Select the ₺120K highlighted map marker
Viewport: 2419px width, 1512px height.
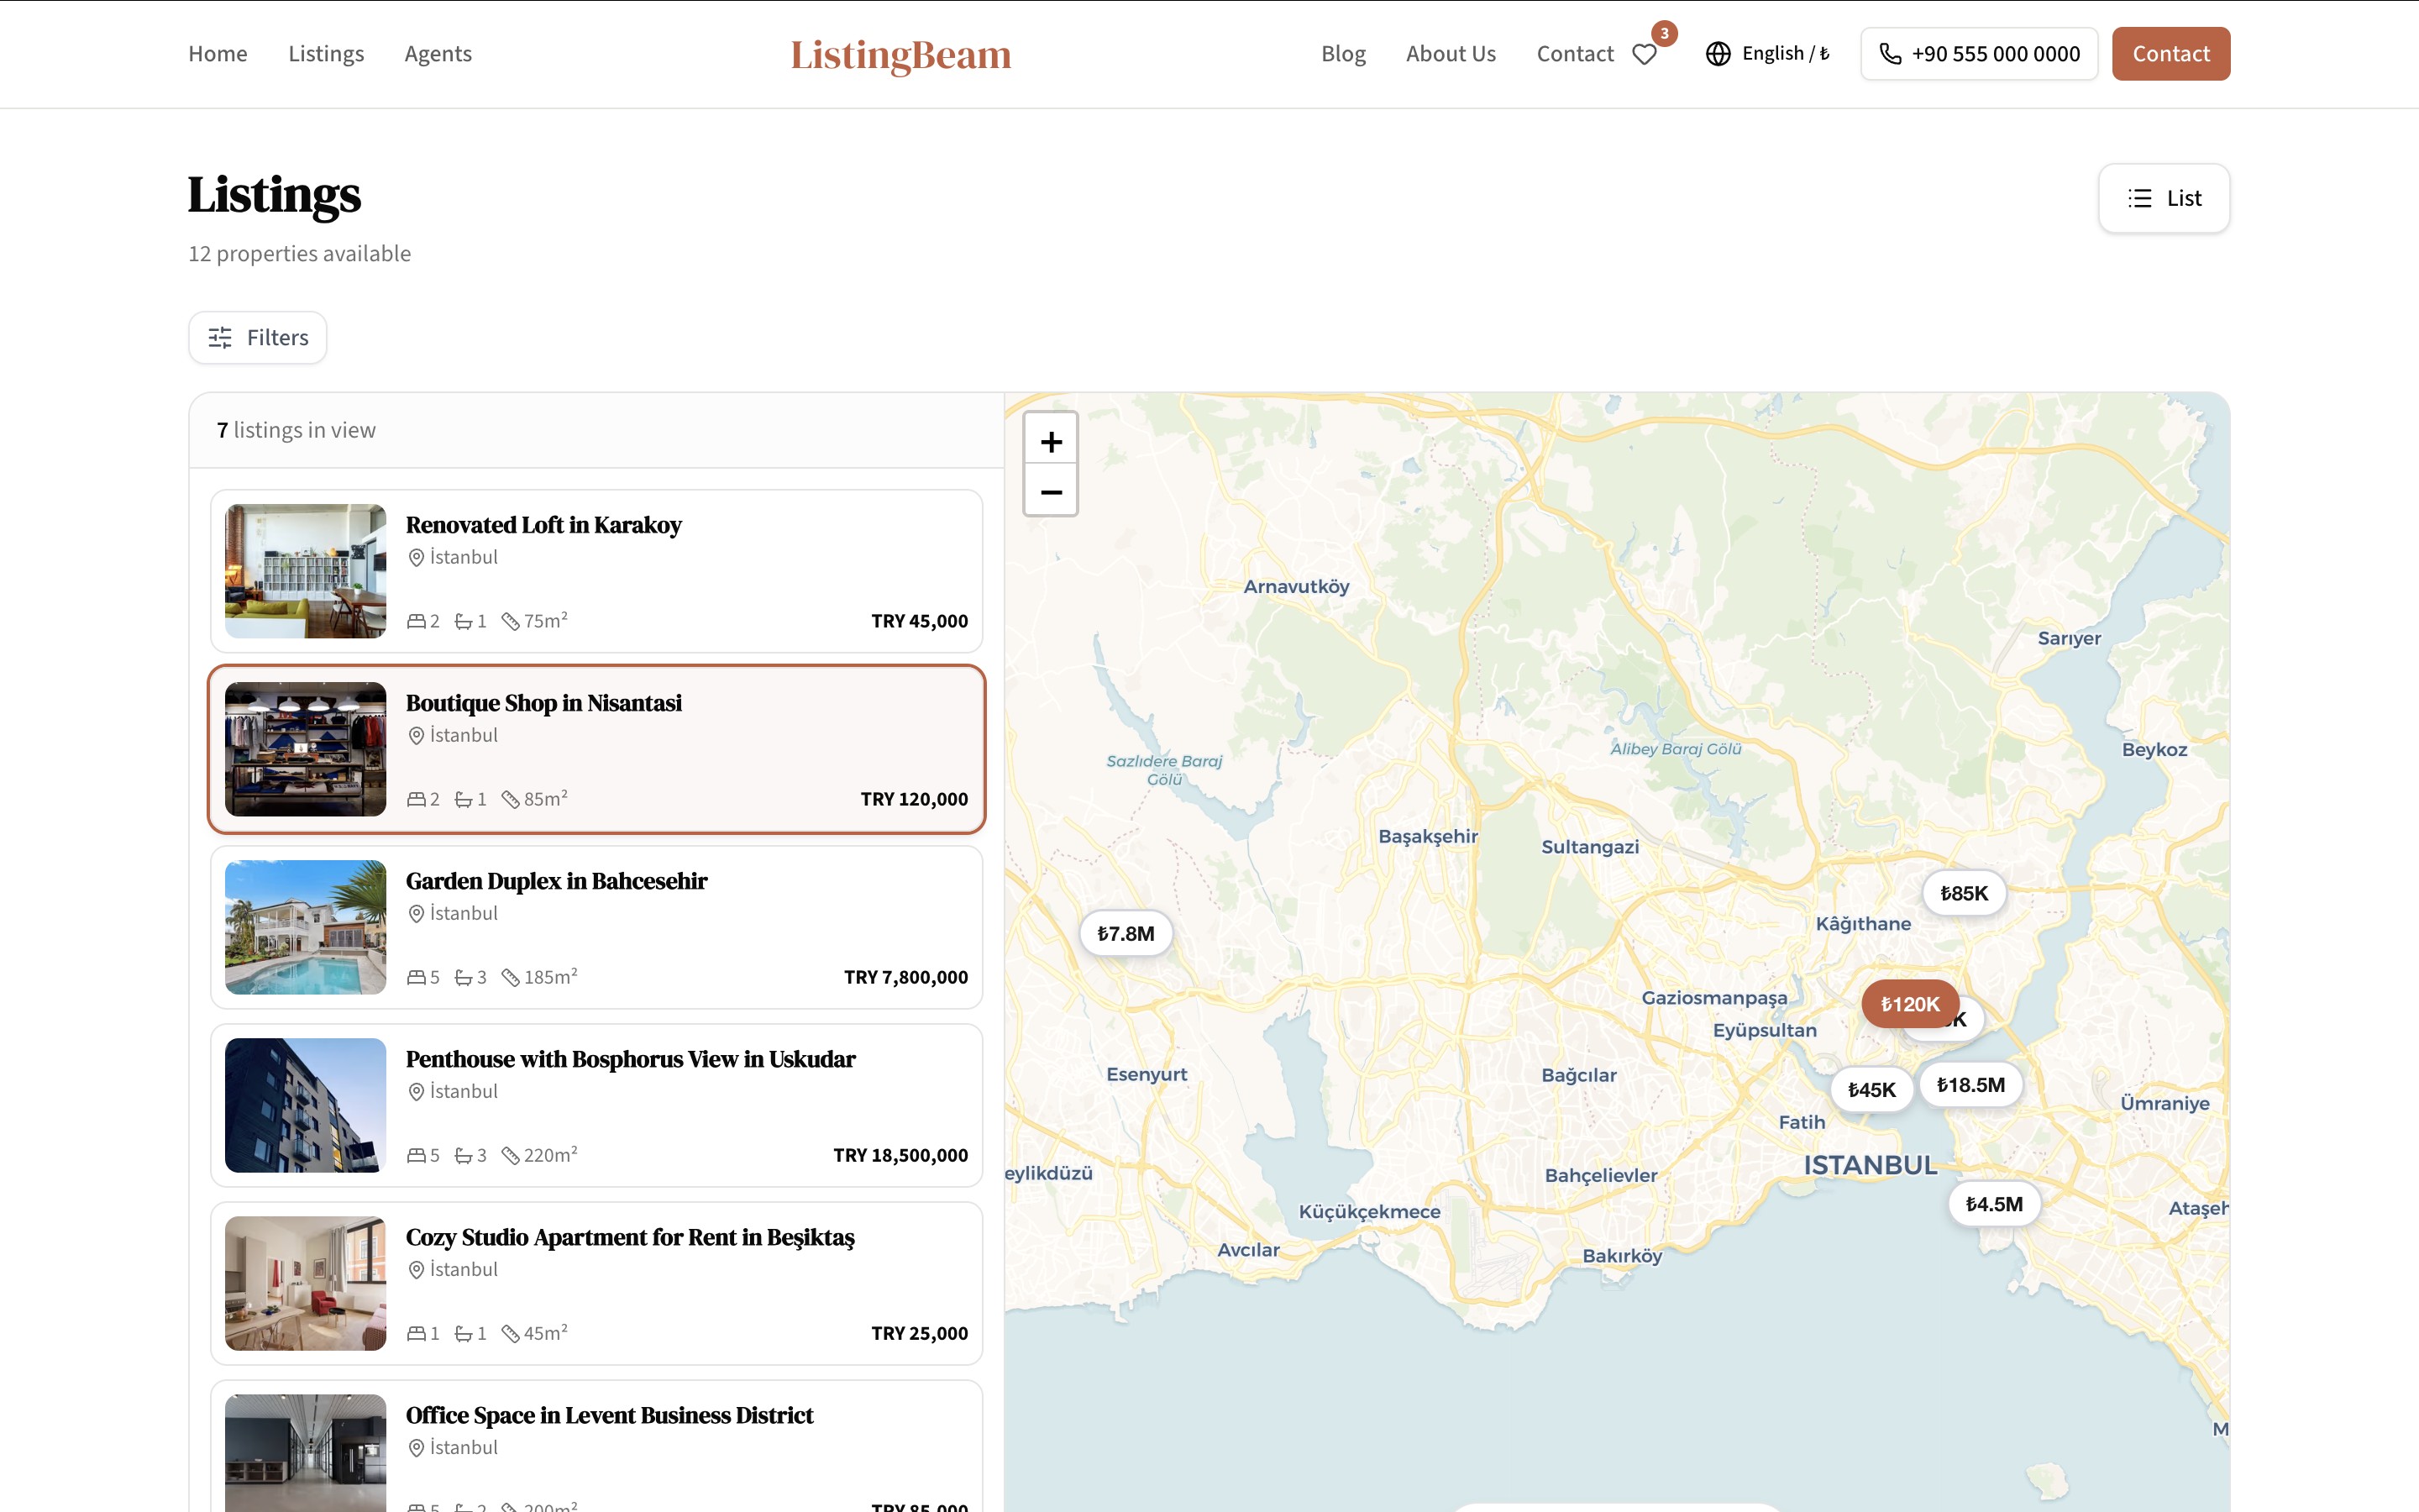point(1908,1003)
